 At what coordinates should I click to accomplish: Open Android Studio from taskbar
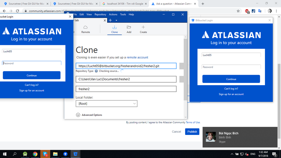tap(25, 154)
